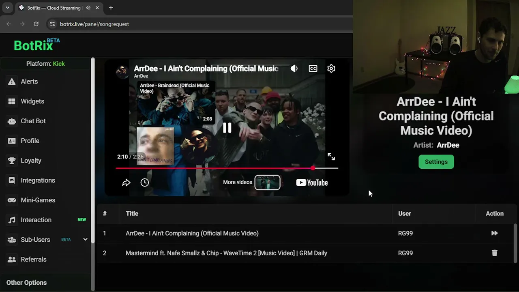Open Profile from the sidebar

(x=30, y=141)
